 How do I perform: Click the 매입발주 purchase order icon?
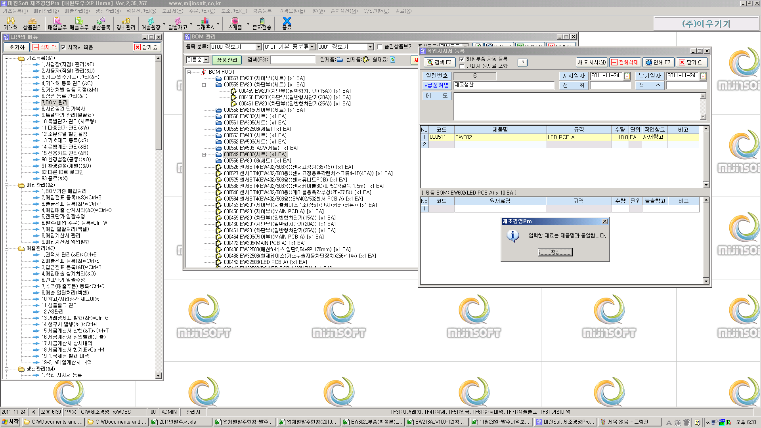pyautogui.click(x=57, y=23)
